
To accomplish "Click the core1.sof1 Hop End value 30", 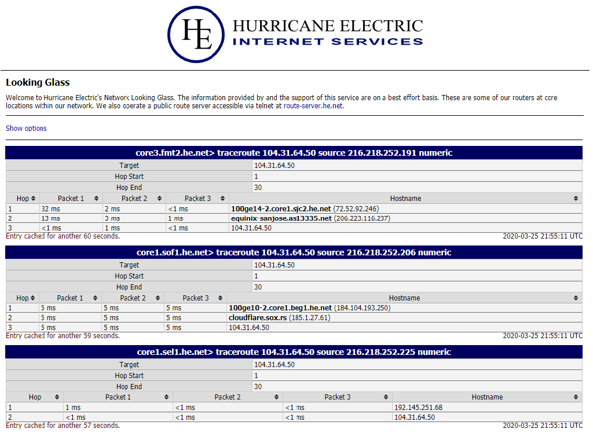I will [x=258, y=287].
